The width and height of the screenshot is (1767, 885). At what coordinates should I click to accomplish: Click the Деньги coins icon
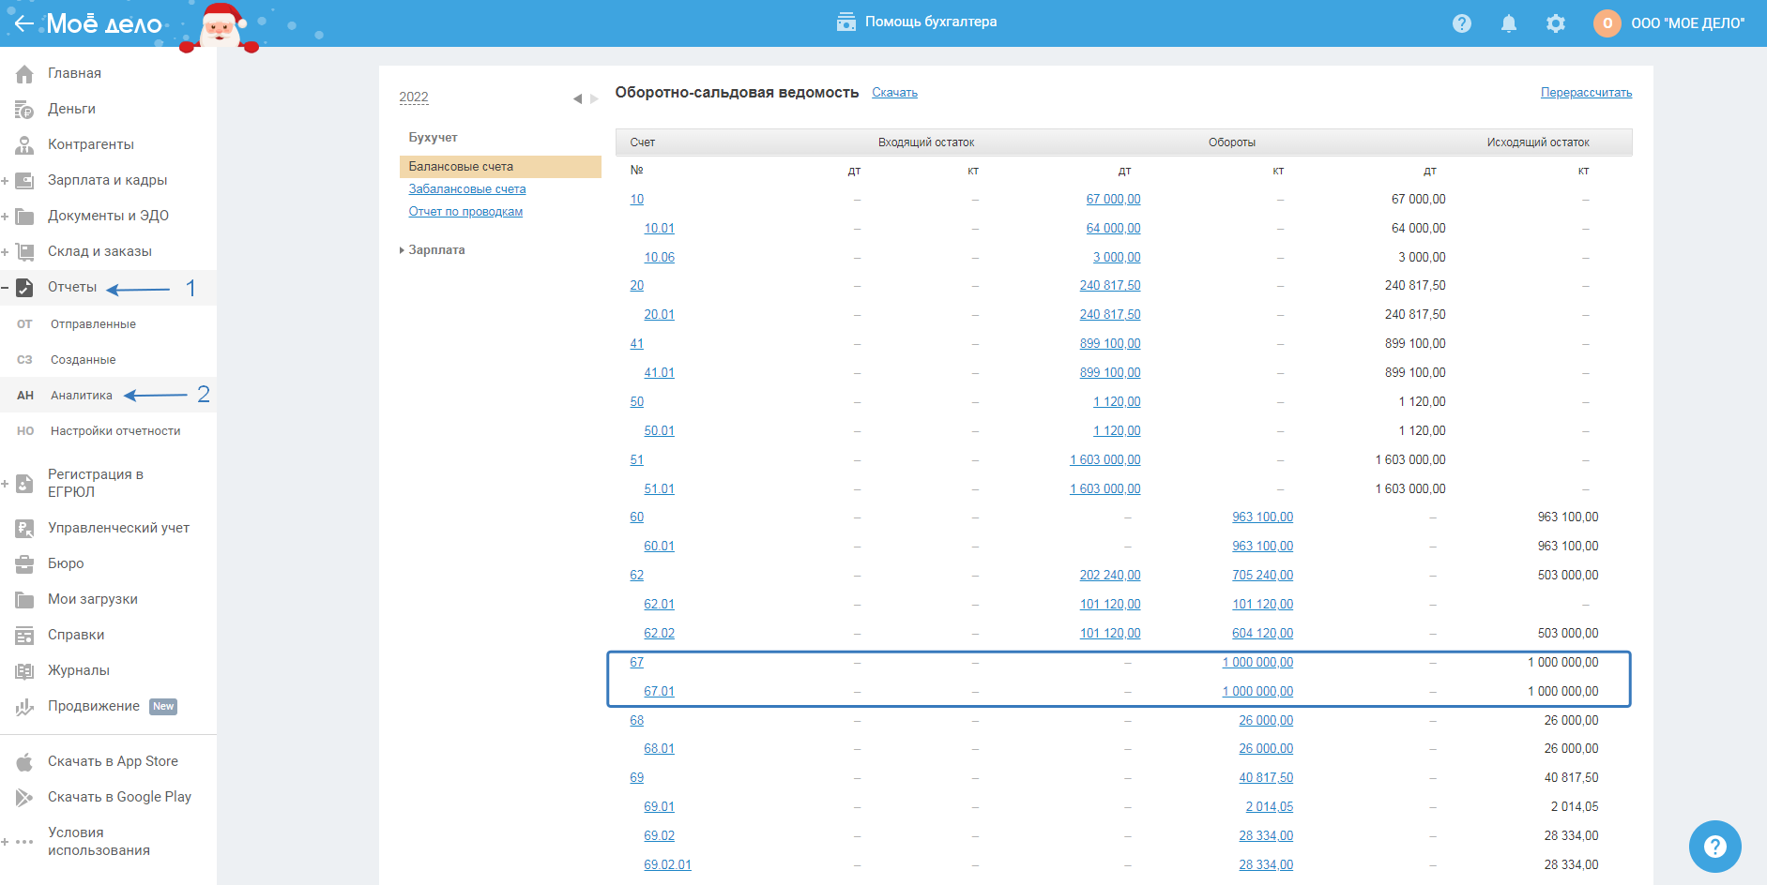tap(25, 110)
